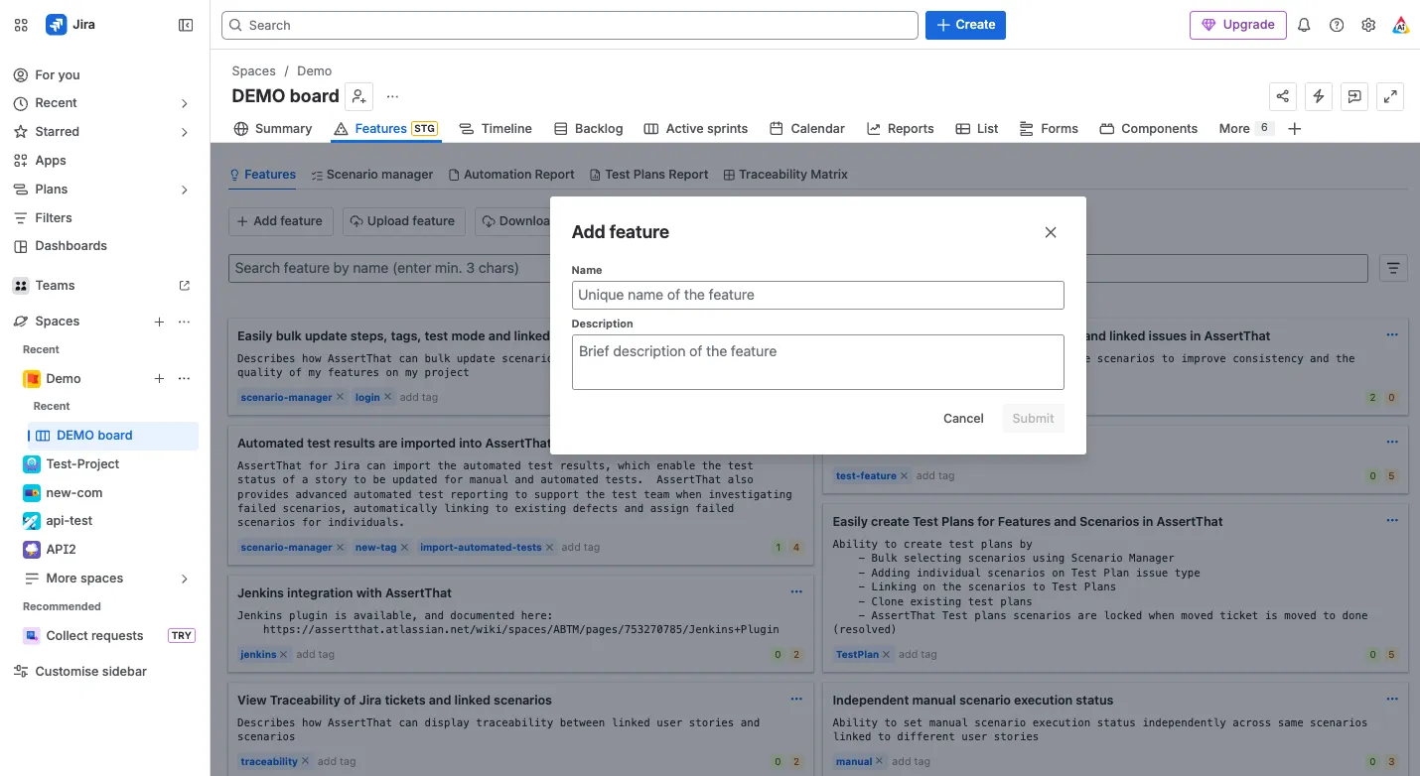This screenshot has width=1420, height=776.
Task: Click the top Search bar
Action: click(x=569, y=25)
